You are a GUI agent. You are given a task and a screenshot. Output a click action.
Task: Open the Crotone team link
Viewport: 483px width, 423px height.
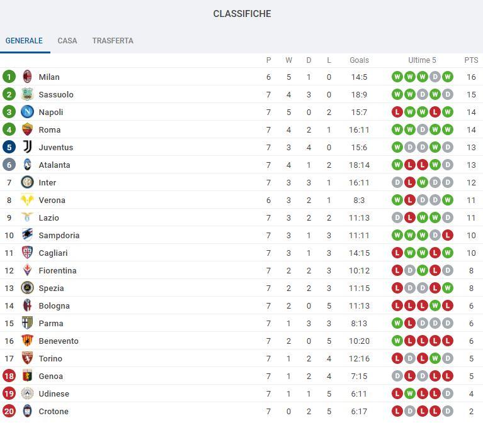click(x=54, y=411)
